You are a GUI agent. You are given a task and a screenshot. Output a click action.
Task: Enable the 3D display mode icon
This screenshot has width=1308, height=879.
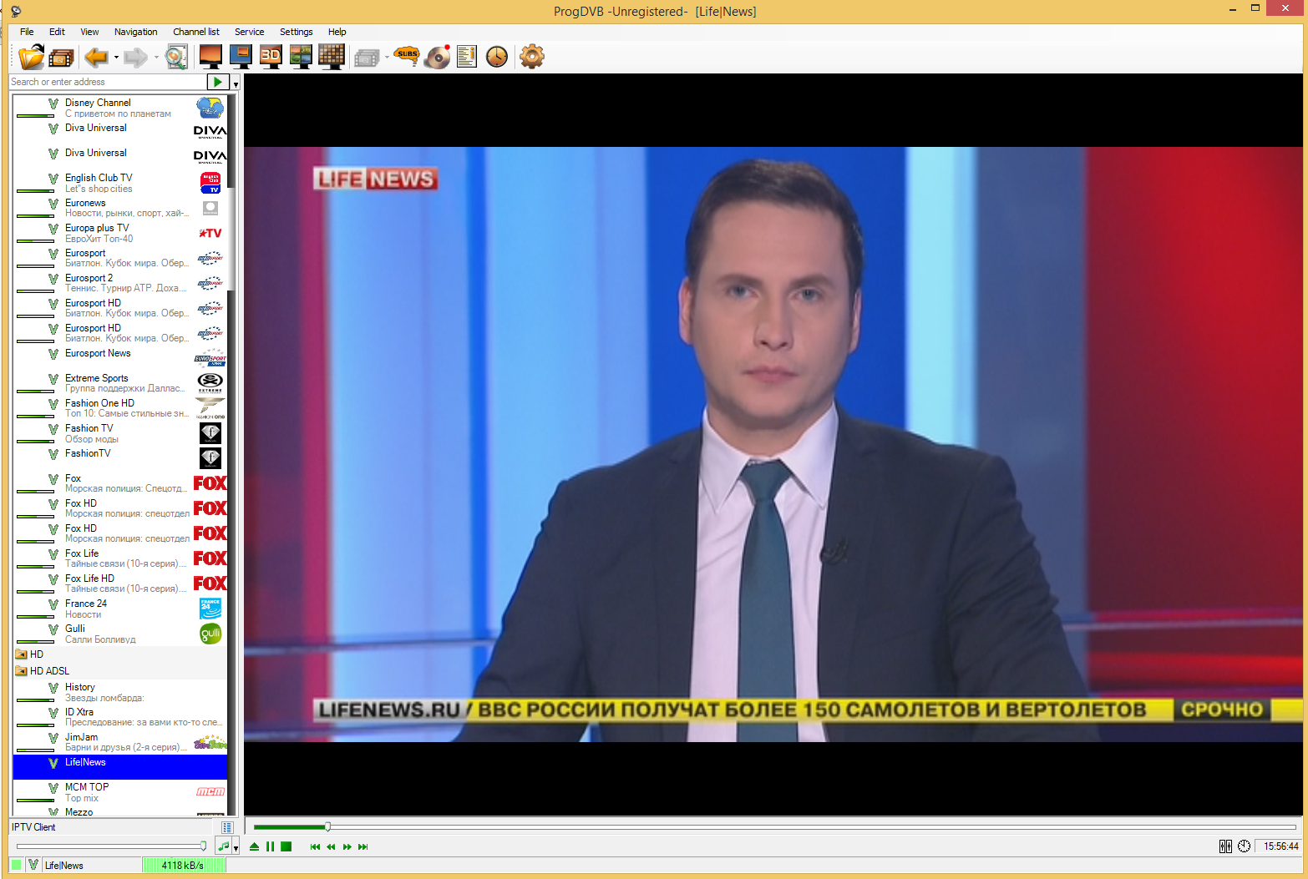coord(271,57)
